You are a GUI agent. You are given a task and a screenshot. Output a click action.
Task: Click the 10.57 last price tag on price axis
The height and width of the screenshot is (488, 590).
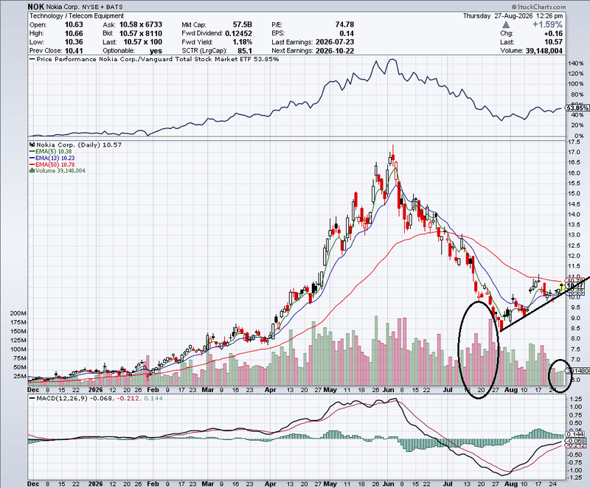[575, 285]
